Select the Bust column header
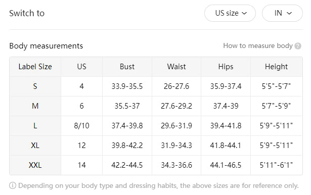Screen dimensions: 311x195 [127, 67]
